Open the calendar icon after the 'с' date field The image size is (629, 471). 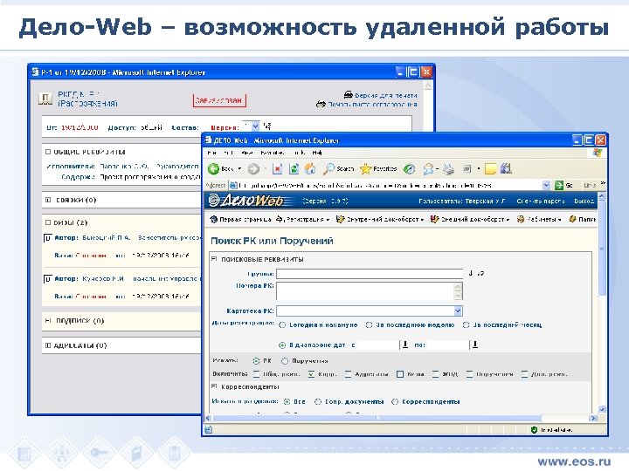[x=405, y=345]
